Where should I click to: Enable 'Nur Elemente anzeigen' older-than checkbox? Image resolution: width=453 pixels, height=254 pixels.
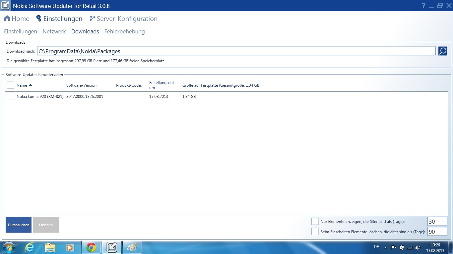[x=315, y=221]
